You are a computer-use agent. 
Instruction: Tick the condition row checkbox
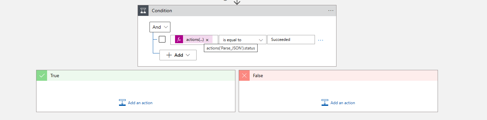point(162,39)
